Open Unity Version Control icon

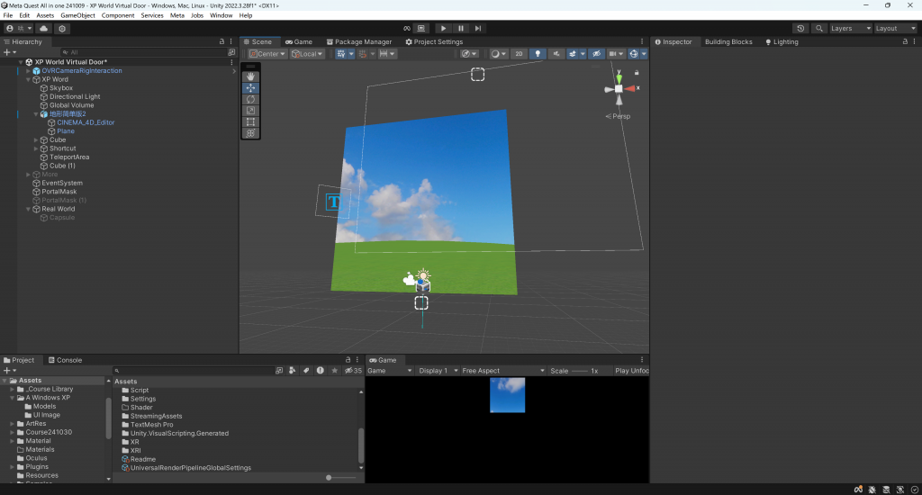62,28
